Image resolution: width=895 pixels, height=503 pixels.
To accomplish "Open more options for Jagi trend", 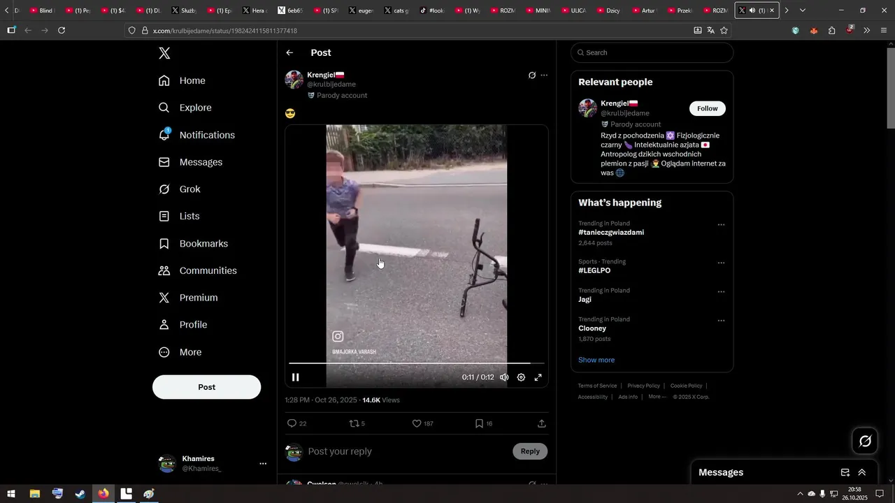I will 721,292.
